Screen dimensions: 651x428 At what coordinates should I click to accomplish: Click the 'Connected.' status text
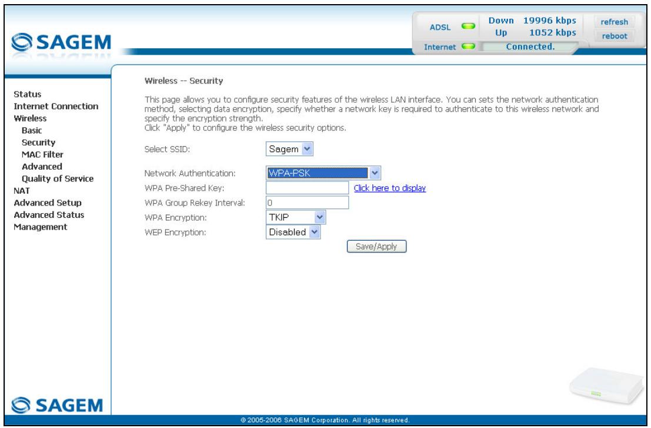coord(530,46)
